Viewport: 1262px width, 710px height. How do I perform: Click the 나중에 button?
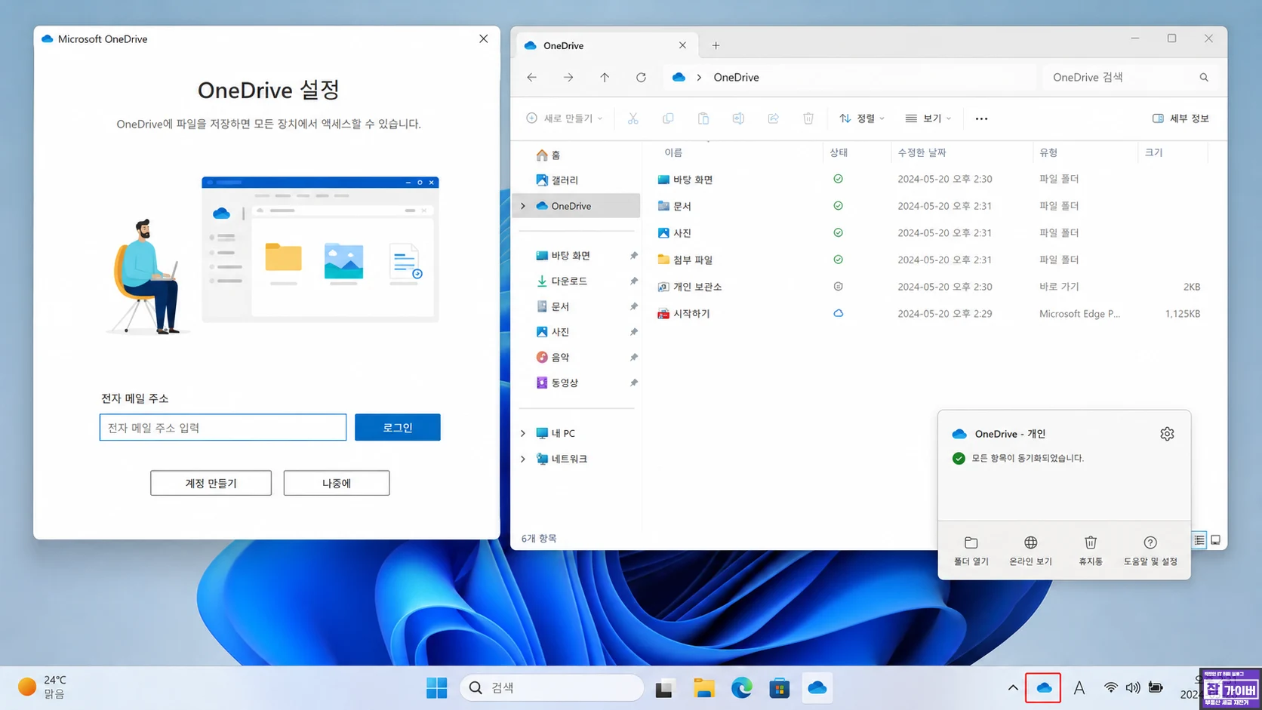(x=337, y=483)
